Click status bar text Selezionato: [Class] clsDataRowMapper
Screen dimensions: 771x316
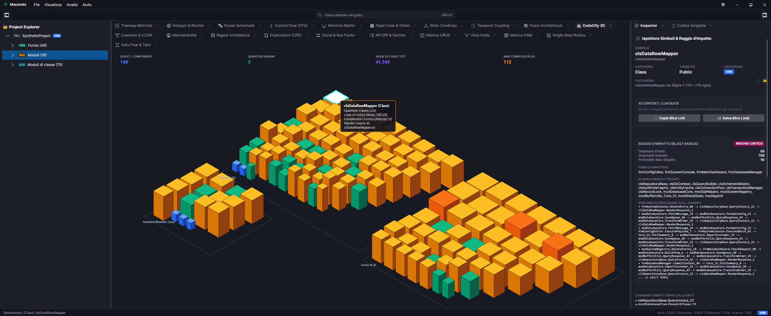[34, 313]
